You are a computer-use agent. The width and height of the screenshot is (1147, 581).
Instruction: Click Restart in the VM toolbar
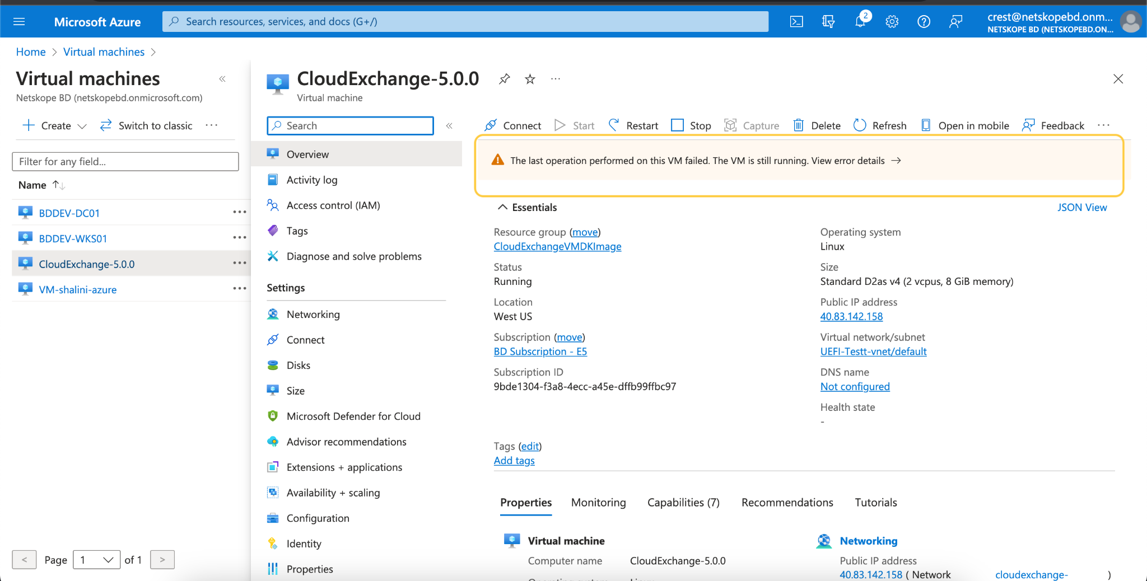633,125
